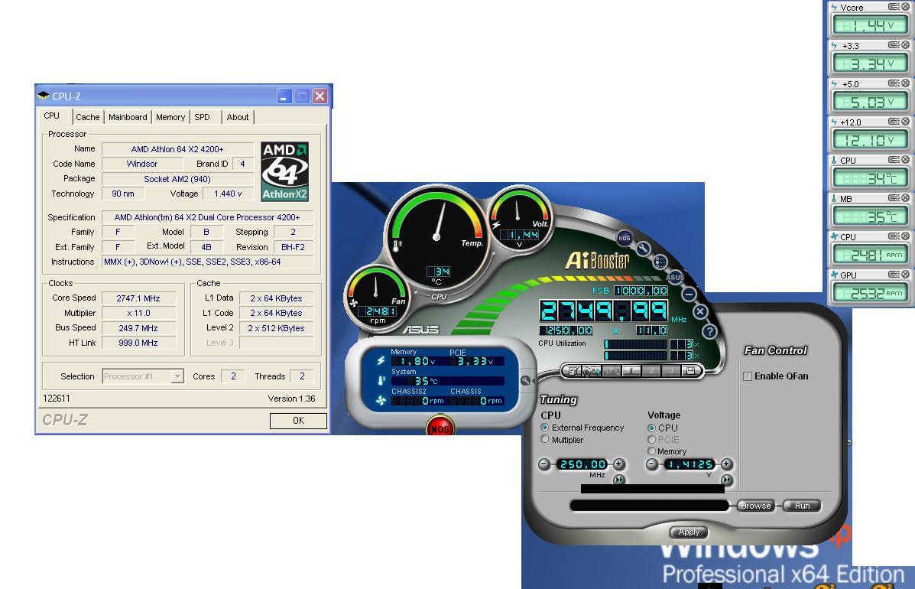Close the MB temperature monitor widget

(905, 198)
